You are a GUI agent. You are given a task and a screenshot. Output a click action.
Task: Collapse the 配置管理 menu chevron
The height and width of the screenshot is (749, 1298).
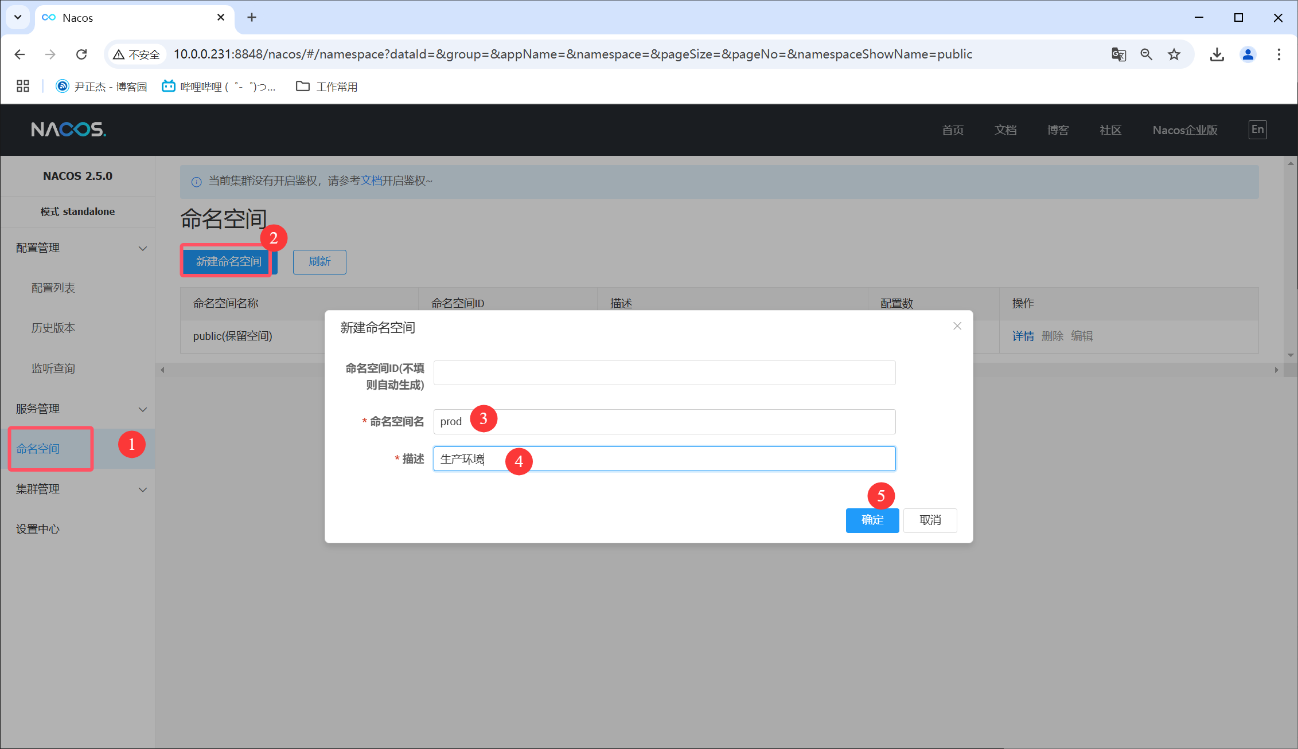[x=143, y=248]
